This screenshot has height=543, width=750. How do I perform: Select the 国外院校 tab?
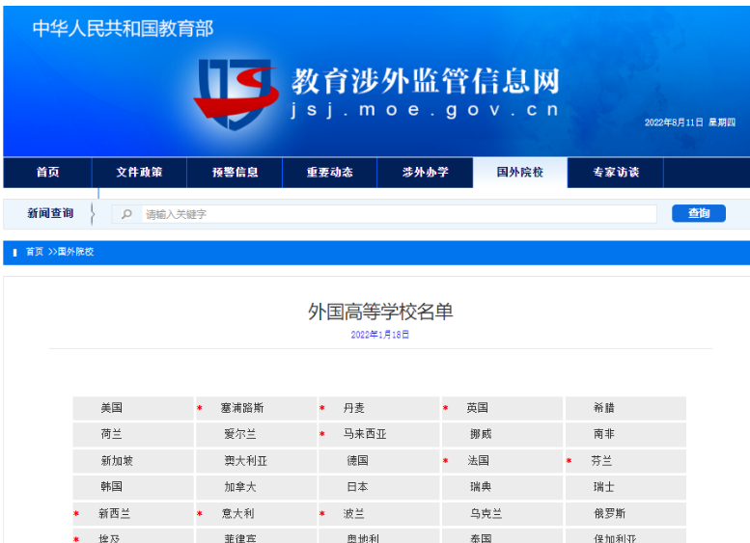coord(520,173)
